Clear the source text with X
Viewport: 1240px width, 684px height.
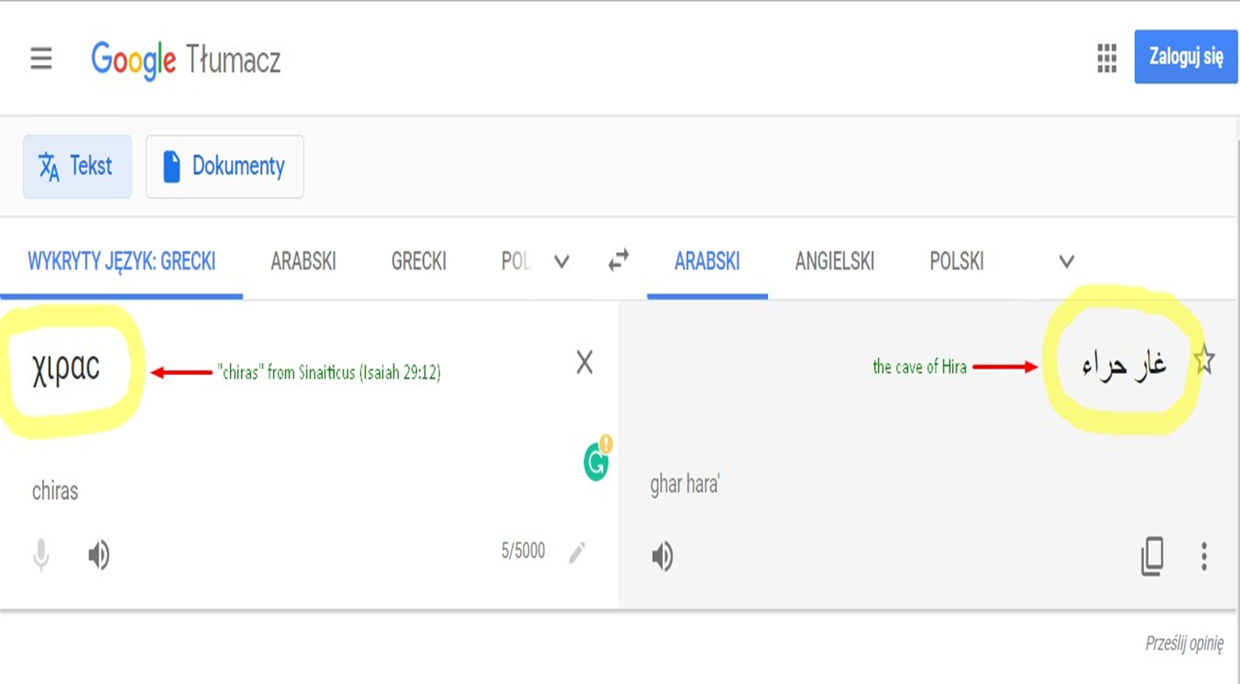click(585, 362)
